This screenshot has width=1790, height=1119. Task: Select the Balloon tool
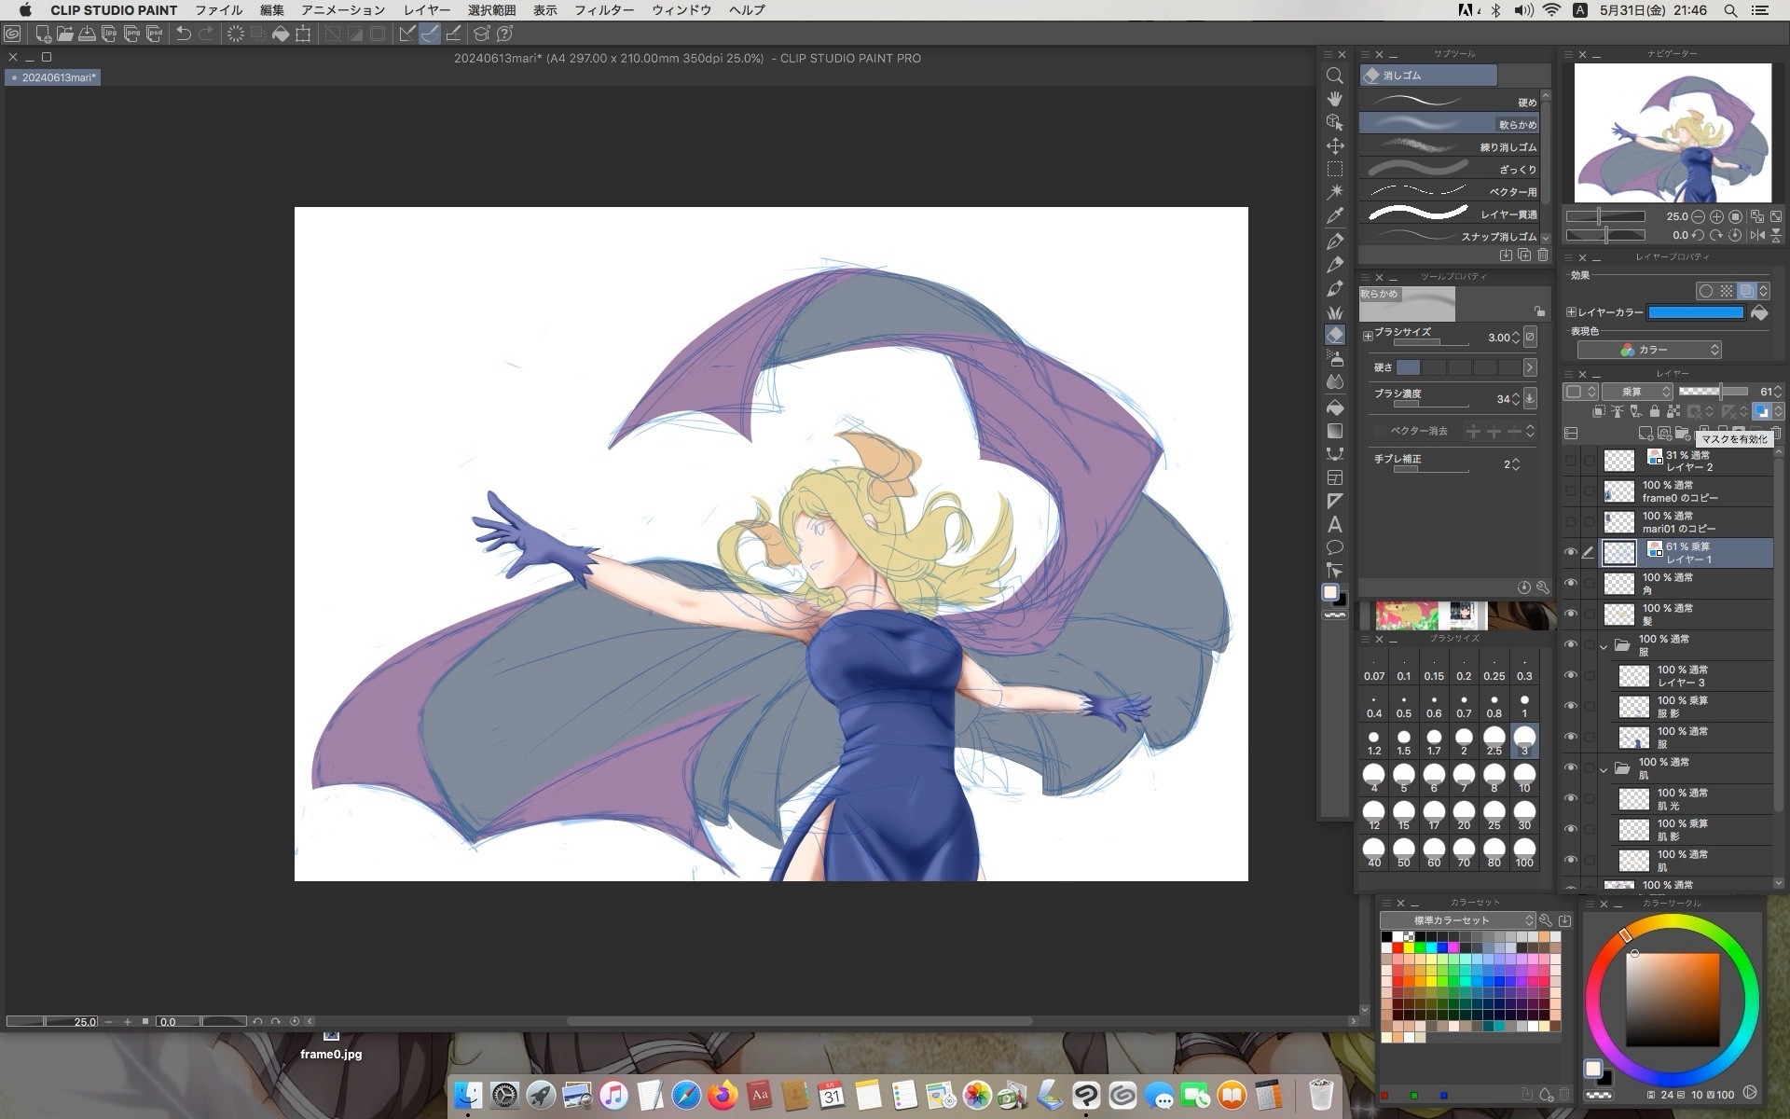pyautogui.click(x=1335, y=547)
